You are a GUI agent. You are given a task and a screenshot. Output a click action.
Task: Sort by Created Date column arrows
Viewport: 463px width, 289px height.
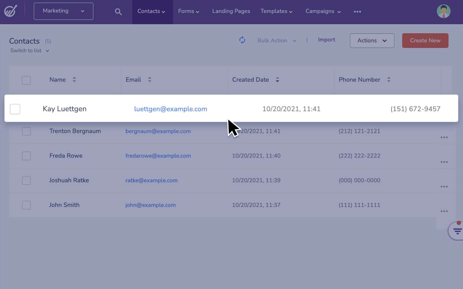(x=277, y=80)
